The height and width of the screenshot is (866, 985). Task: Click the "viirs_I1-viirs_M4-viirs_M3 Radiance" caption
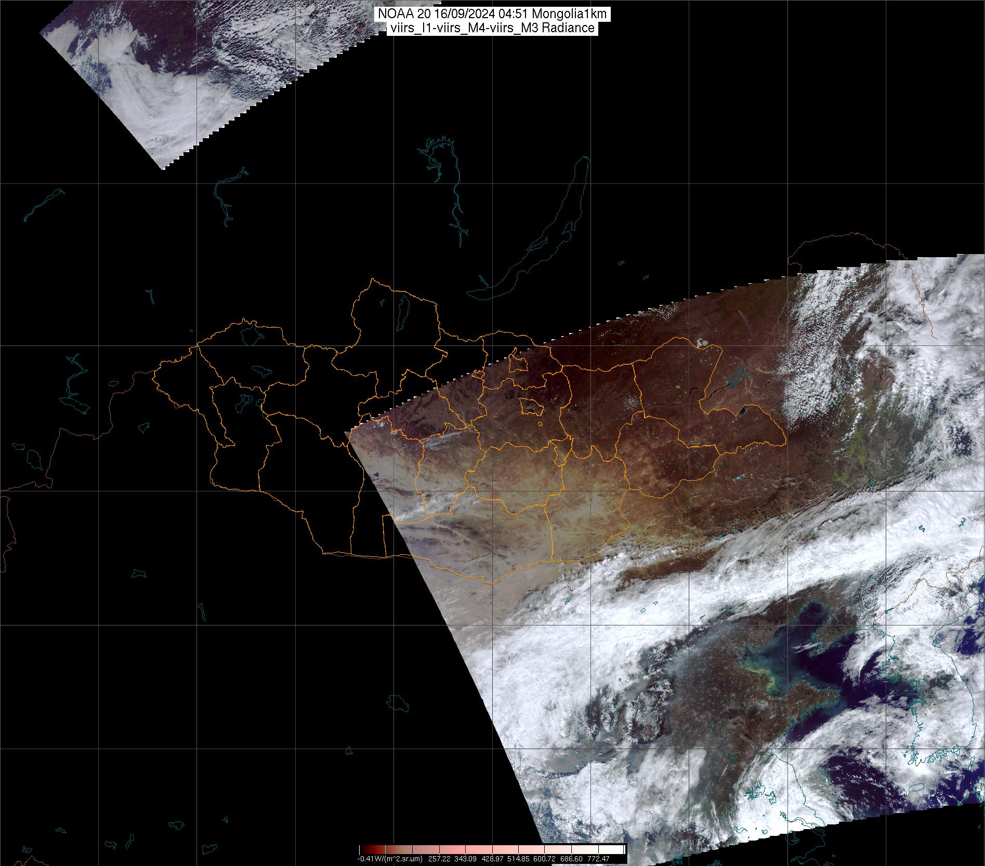pyautogui.click(x=492, y=29)
